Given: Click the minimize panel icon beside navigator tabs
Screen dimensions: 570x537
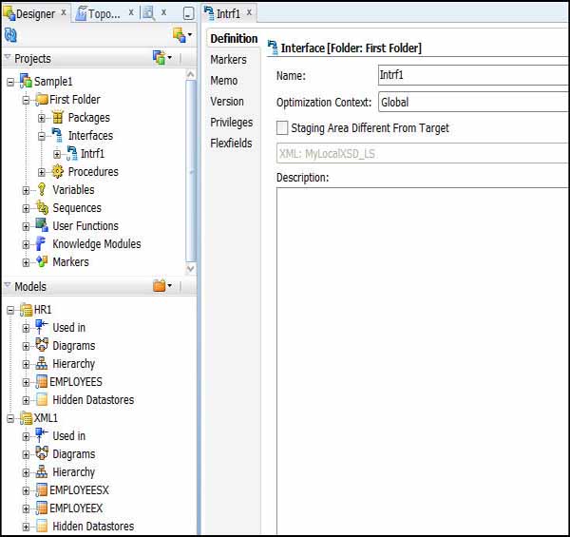Looking at the screenshot, I should [x=188, y=14].
